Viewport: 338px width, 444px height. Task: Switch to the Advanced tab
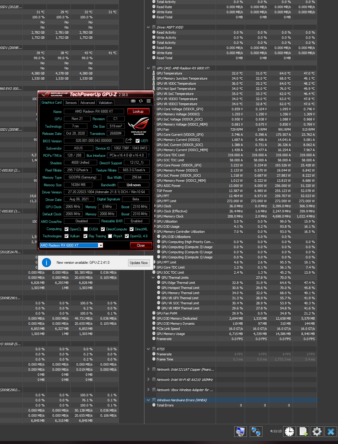point(88,103)
